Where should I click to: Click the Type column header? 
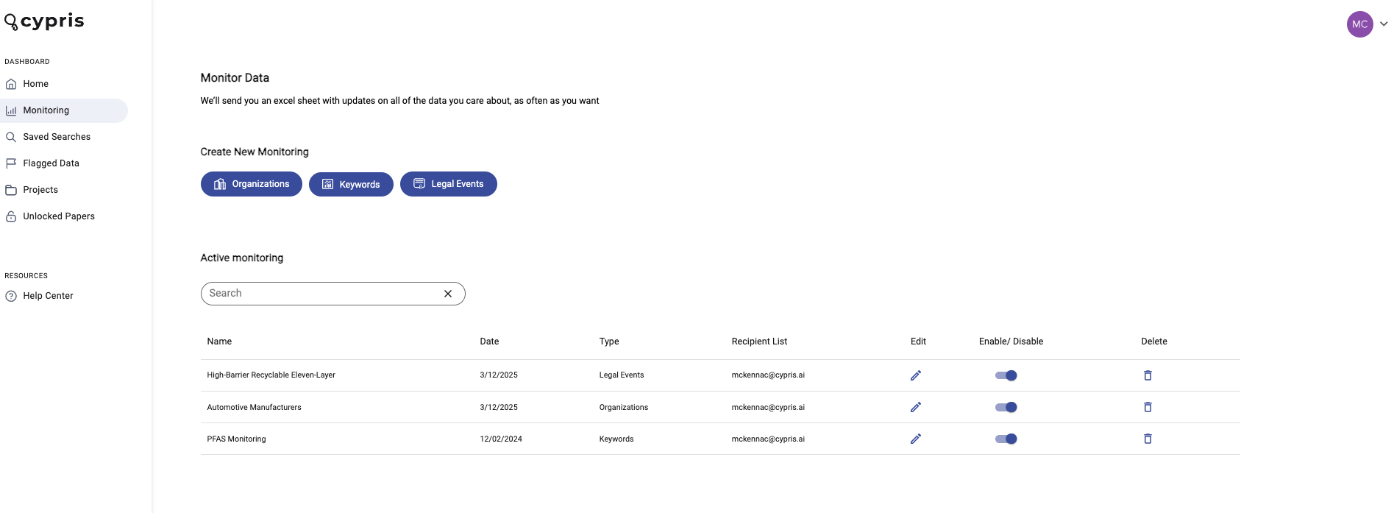point(609,342)
